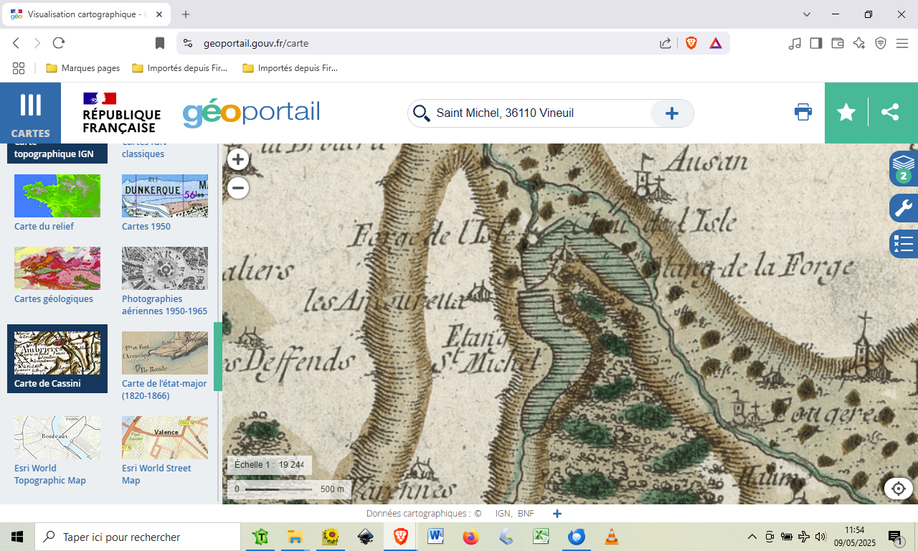The width and height of the screenshot is (918, 551).
Task: Open Marques pages bookmark folder
Action: click(x=83, y=68)
